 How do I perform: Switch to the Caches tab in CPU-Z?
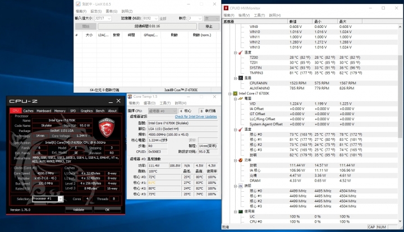click(28, 111)
